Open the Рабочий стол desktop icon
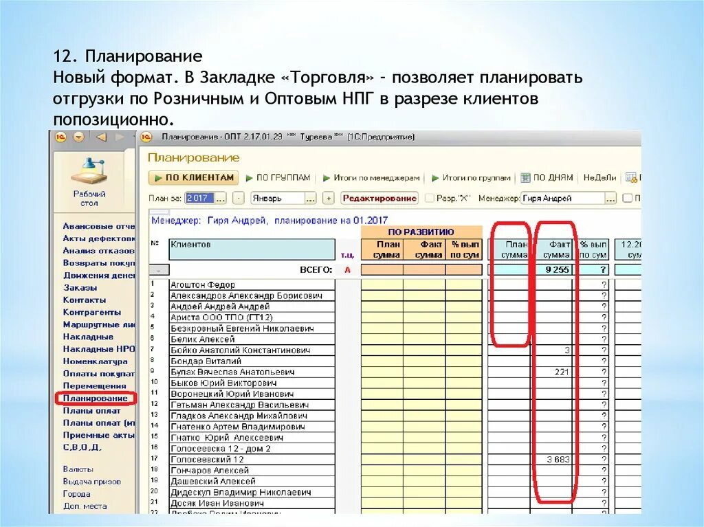Screen dimensions: 704x527 [89, 182]
